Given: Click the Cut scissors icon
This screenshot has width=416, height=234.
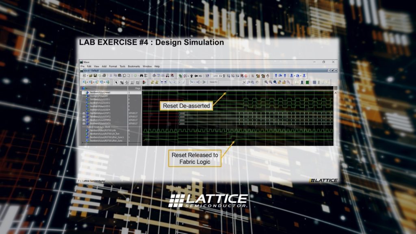Looking at the screenshot, I should [111, 76].
